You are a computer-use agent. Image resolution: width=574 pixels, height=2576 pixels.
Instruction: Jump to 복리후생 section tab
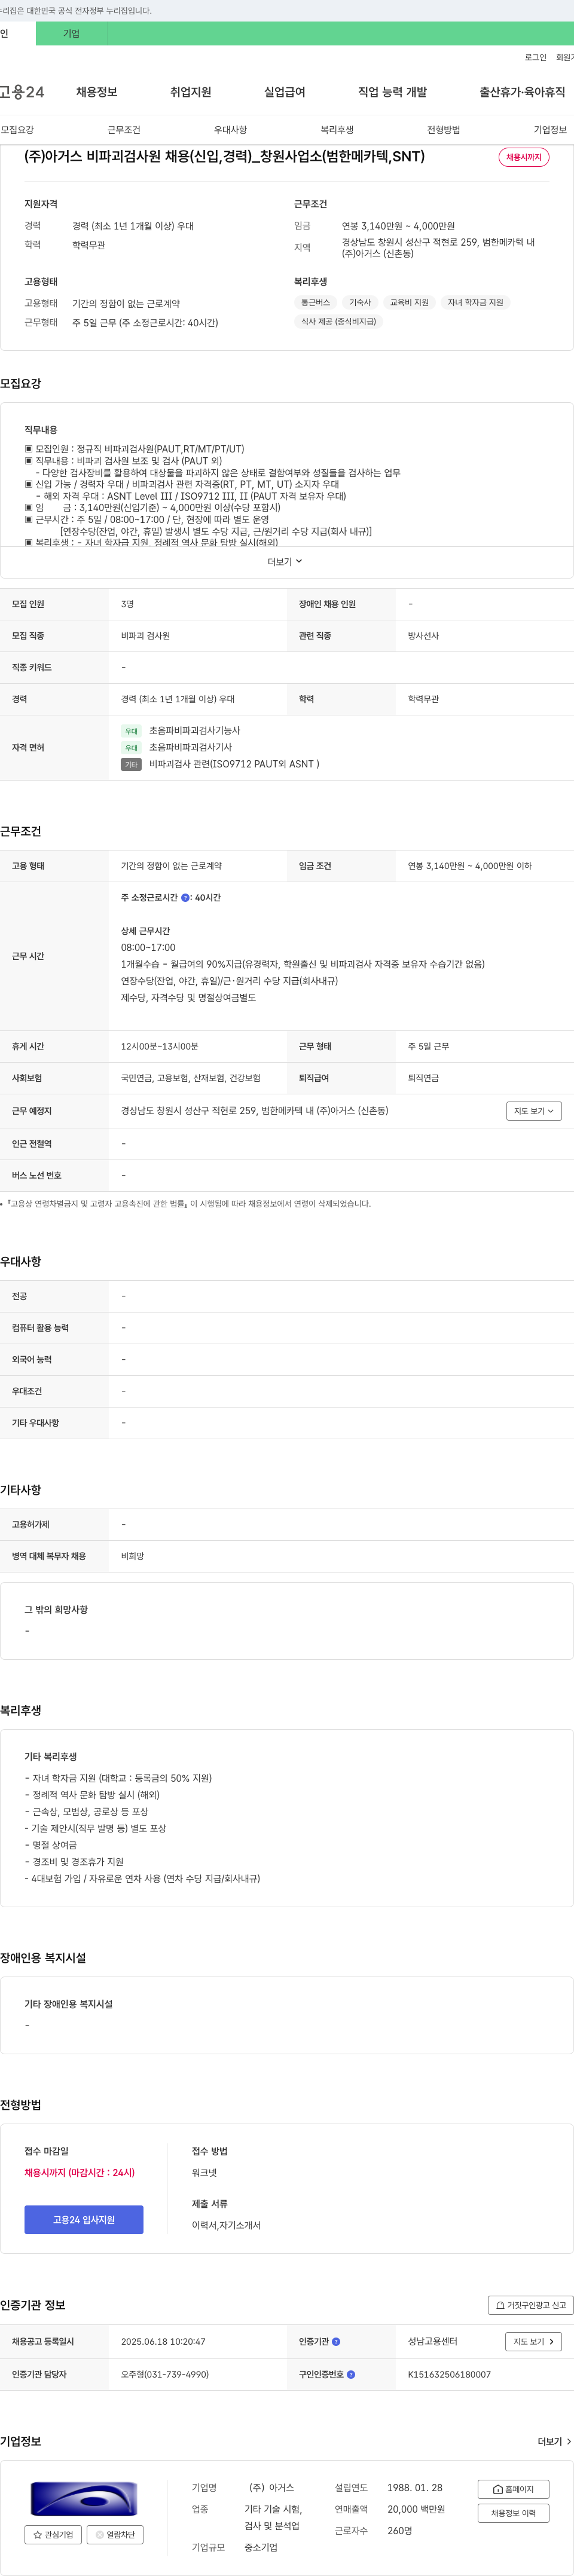(x=337, y=130)
